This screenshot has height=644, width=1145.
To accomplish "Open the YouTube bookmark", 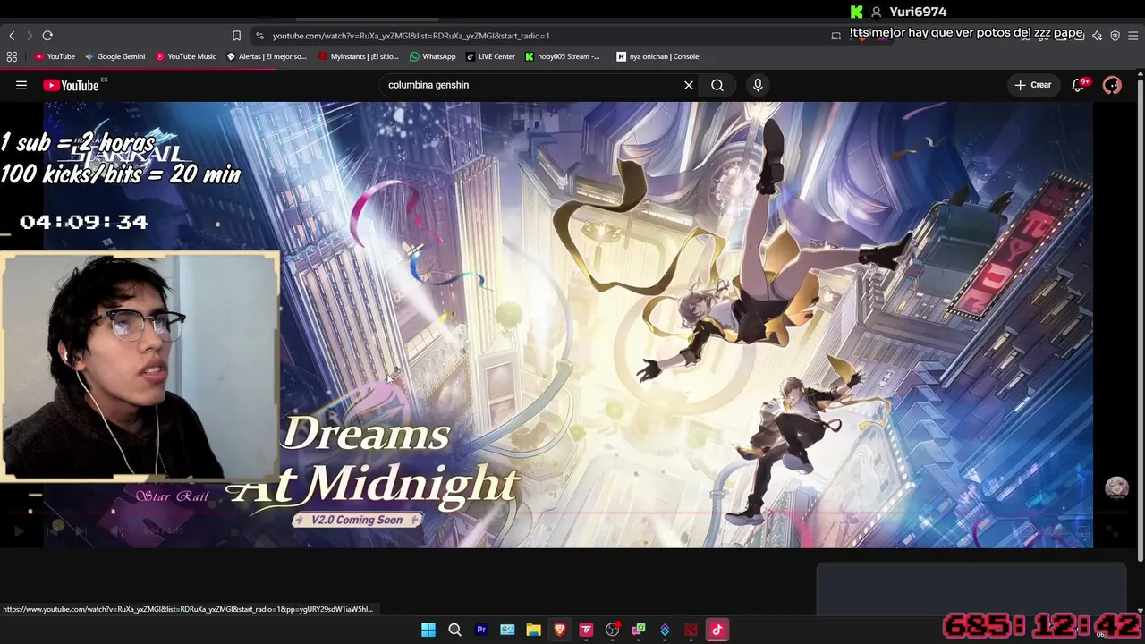I will (55, 56).
